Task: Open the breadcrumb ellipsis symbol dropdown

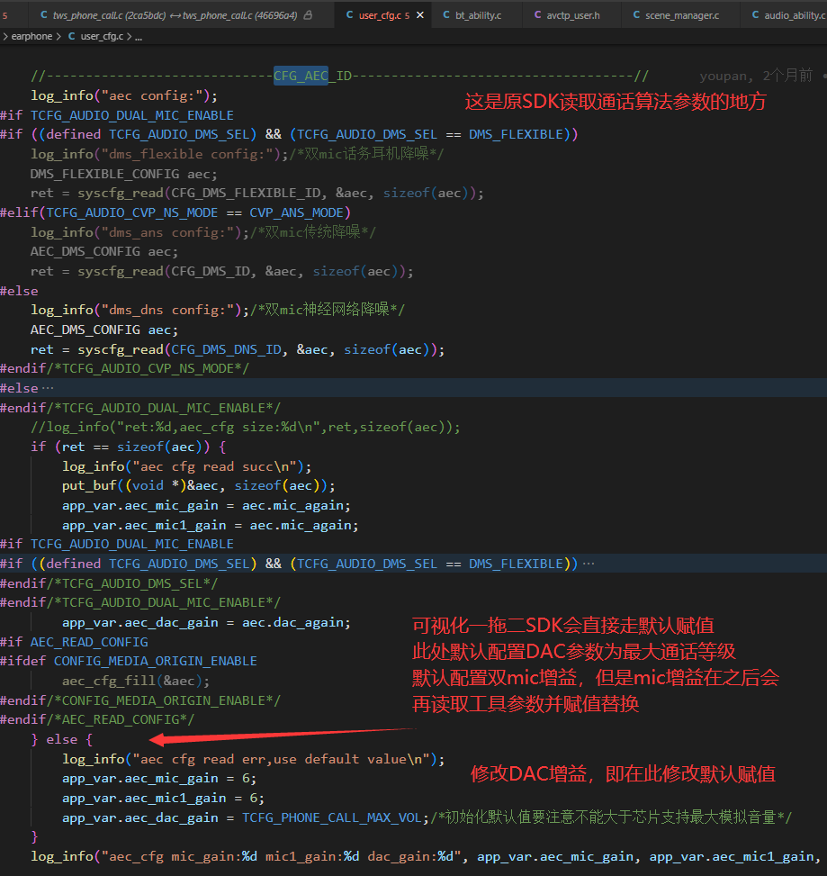Action: coord(139,37)
